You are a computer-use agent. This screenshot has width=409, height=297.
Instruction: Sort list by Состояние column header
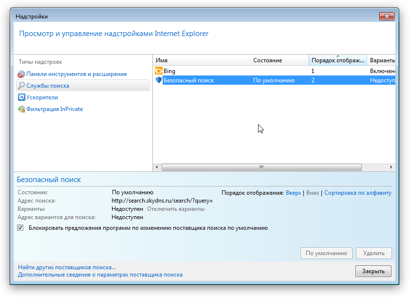tap(279, 60)
